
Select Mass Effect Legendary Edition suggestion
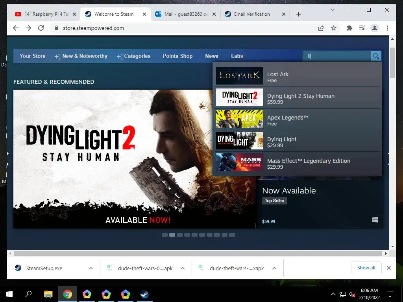click(x=298, y=162)
